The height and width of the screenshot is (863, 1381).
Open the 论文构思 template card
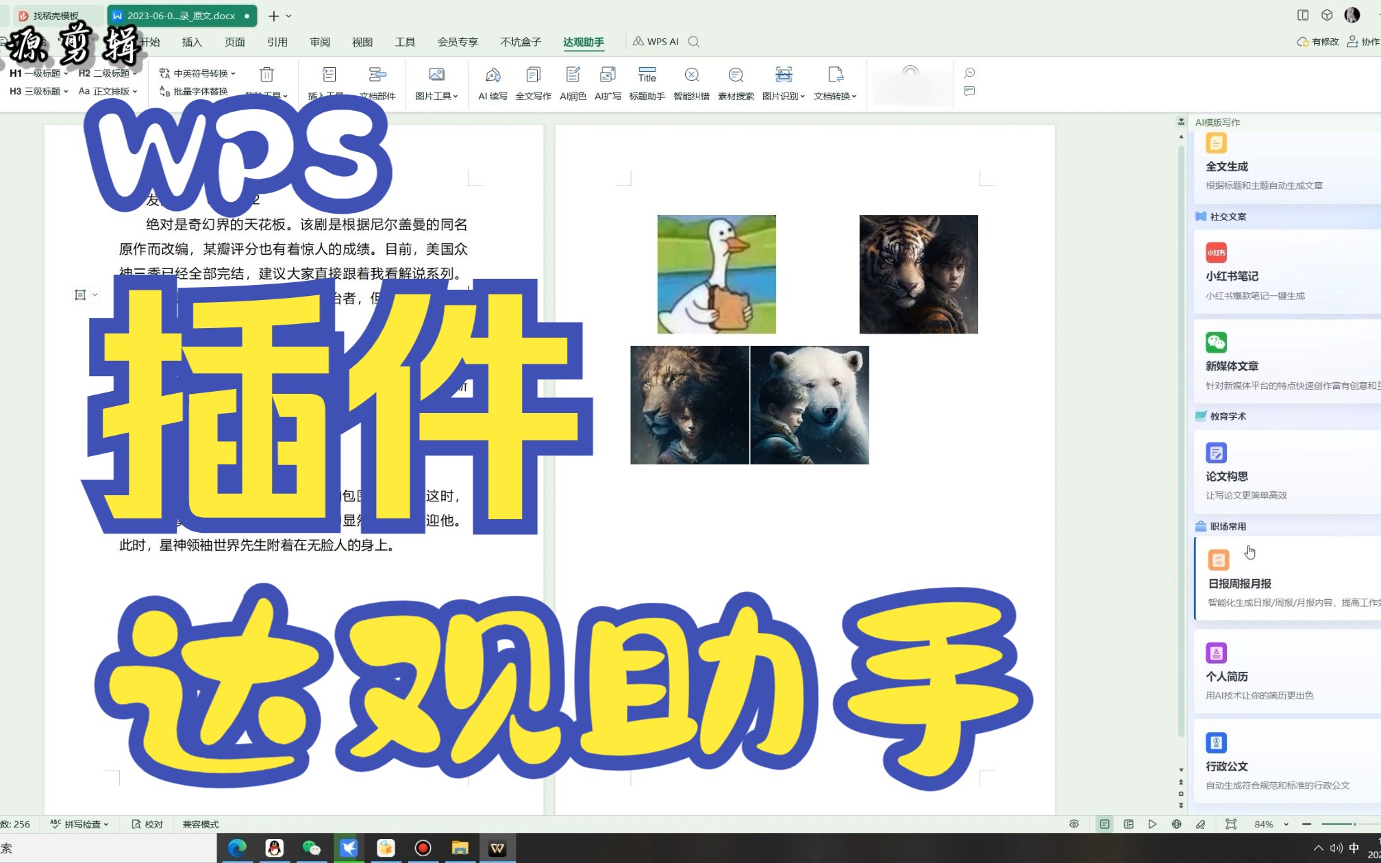pyautogui.click(x=1288, y=472)
